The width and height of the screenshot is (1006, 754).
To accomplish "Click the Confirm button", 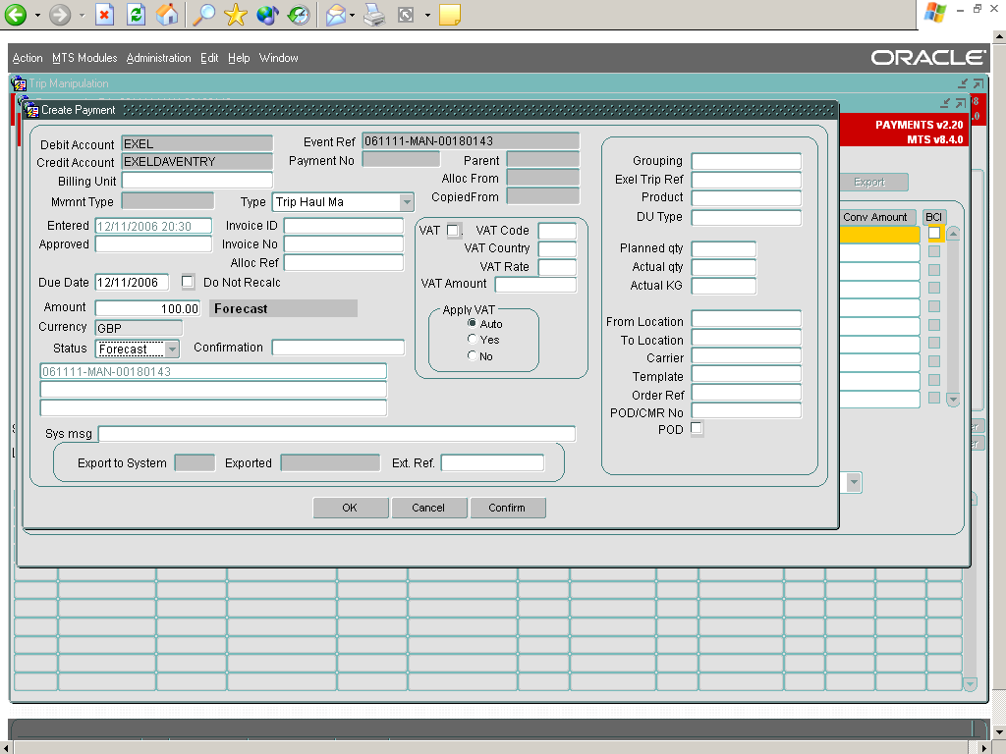I will point(508,508).
